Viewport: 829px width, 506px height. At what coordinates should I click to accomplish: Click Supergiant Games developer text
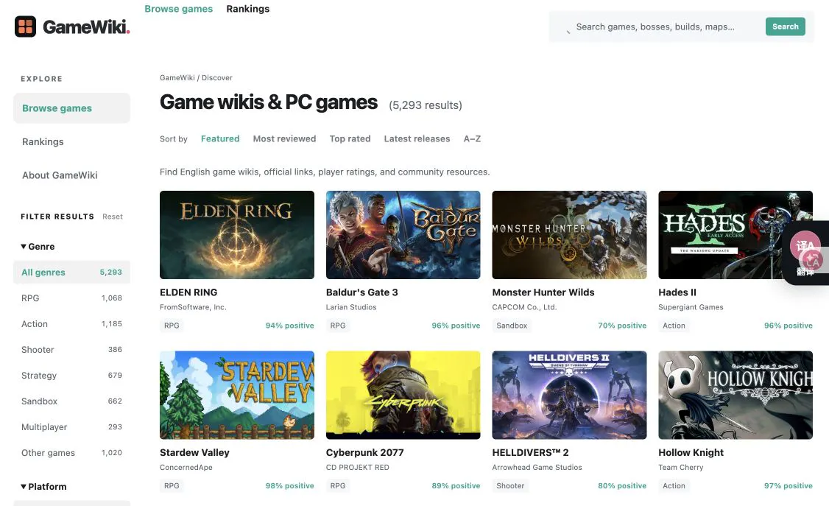coord(691,307)
